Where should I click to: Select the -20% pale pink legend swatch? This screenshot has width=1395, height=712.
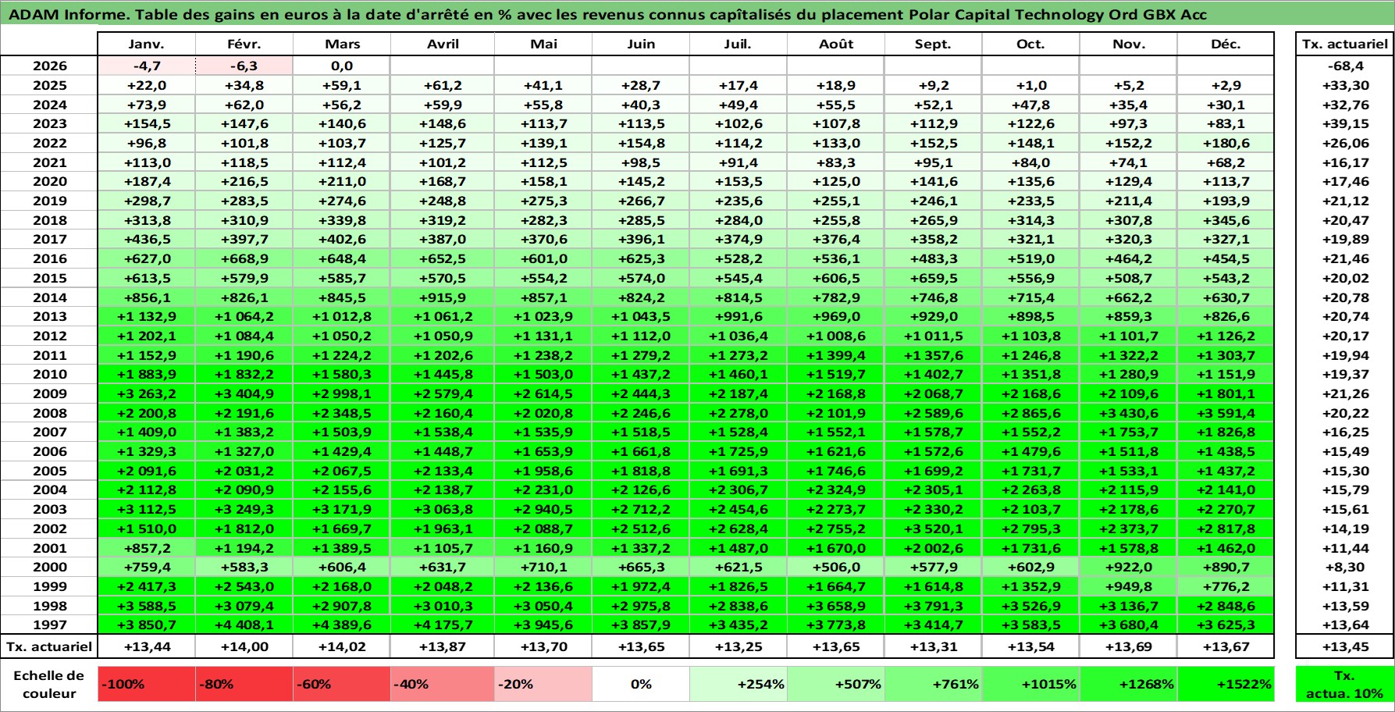click(543, 684)
